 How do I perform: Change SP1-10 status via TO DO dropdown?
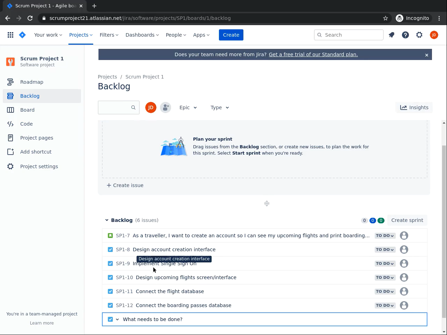point(385,277)
